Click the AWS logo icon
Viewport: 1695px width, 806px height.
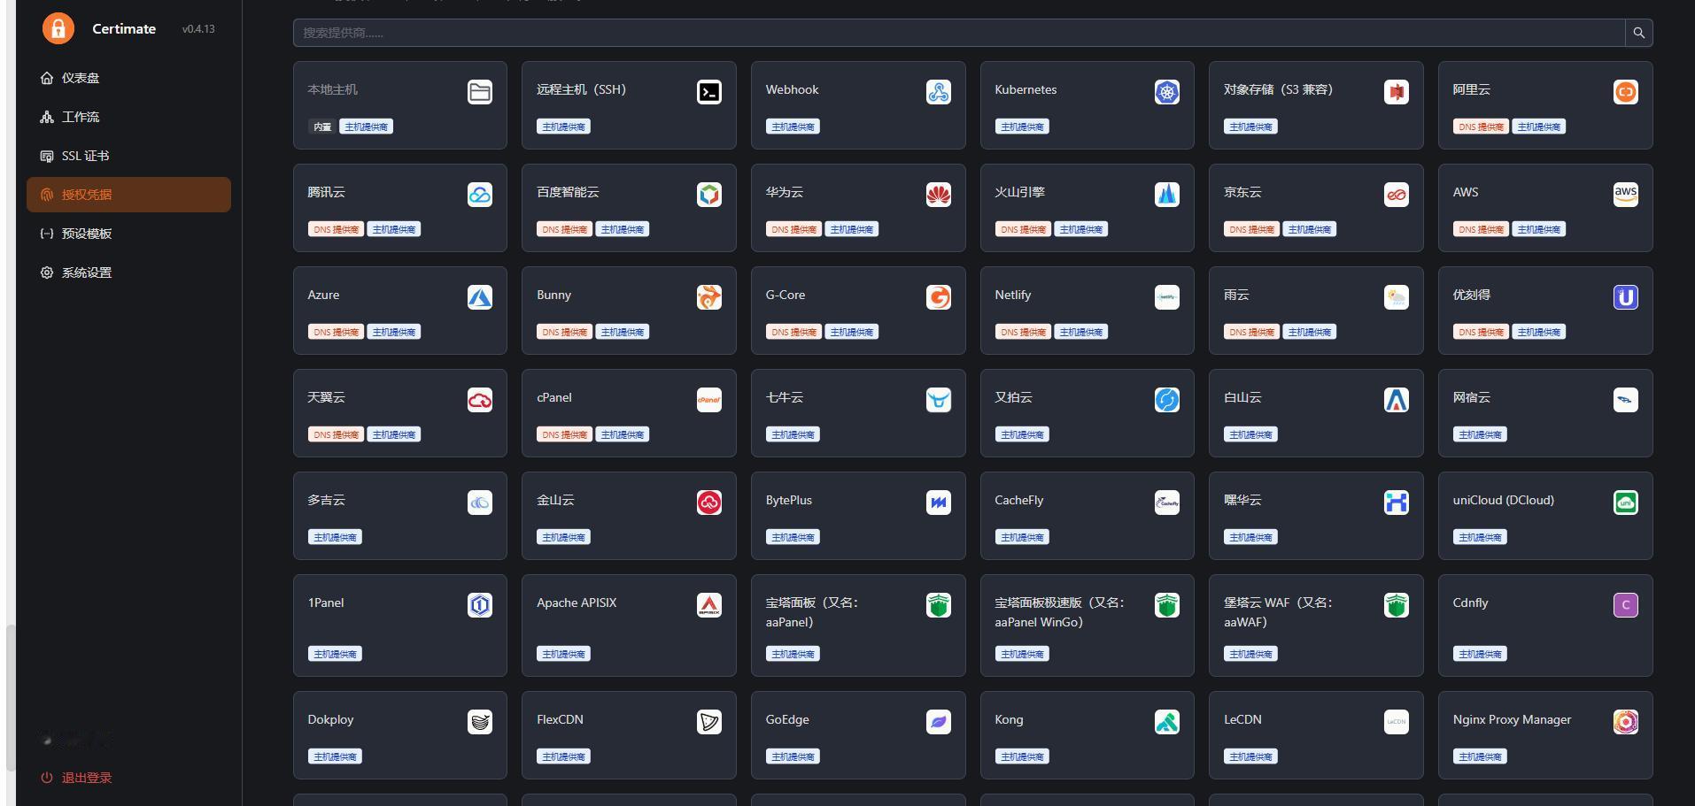(x=1626, y=195)
